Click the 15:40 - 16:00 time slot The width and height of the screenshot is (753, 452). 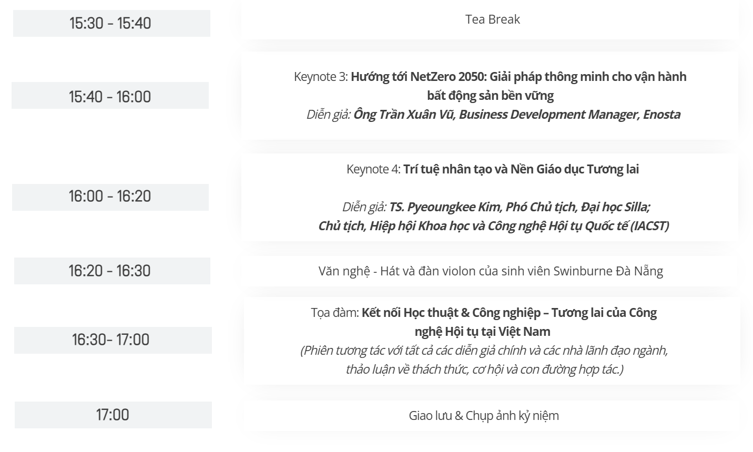point(110,97)
